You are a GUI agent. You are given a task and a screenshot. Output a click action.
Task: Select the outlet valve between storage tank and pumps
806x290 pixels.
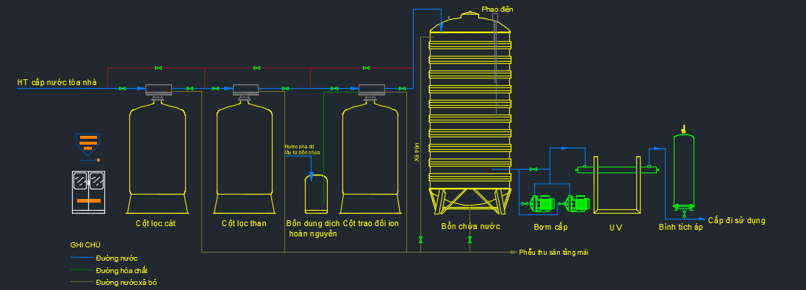533,169
